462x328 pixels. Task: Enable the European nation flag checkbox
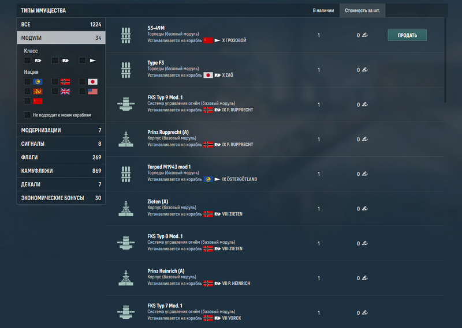(x=27, y=81)
